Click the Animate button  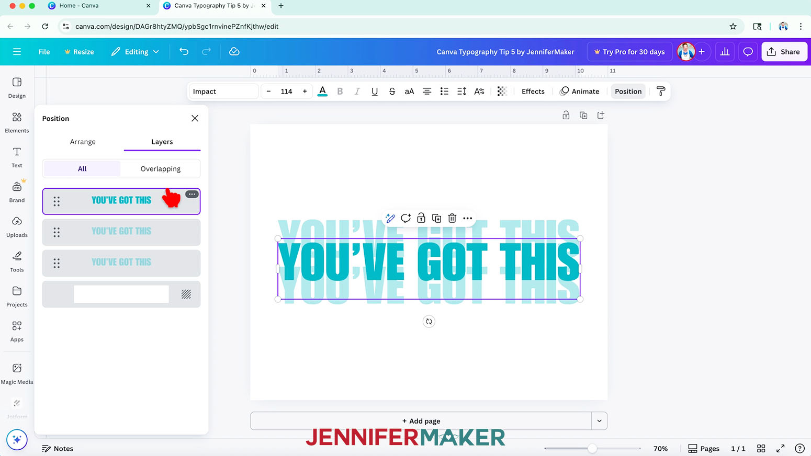pyautogui.click(x=579, y=92)
